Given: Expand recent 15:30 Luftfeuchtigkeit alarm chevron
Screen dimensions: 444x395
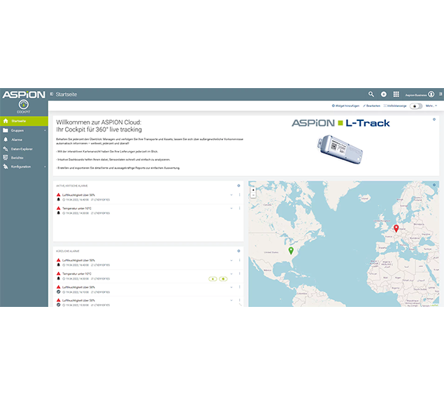Looking at the screenshot, I should [231, 300].
